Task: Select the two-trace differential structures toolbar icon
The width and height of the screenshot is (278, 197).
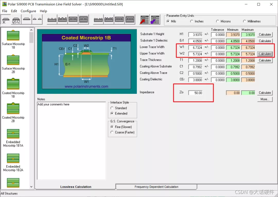Action: click(37, 20)
